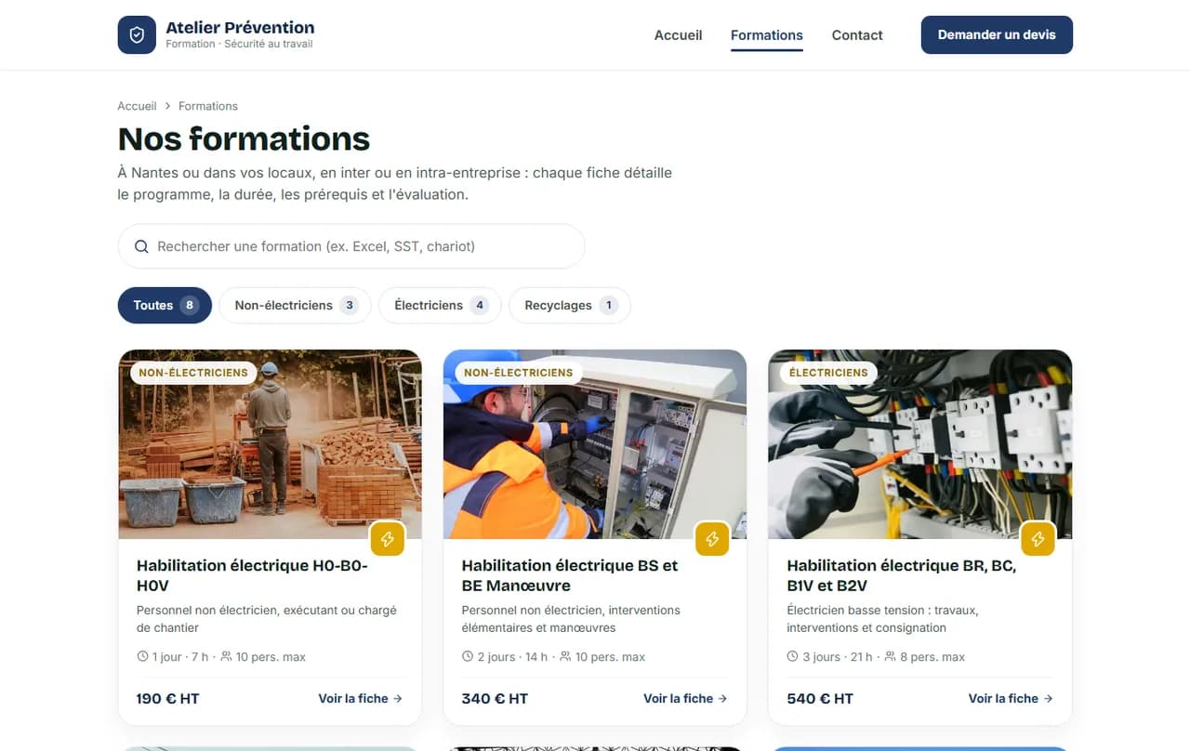1190x751 pixels.
Task: Click the "Nos formations" page heading
Action: [244, 139]
